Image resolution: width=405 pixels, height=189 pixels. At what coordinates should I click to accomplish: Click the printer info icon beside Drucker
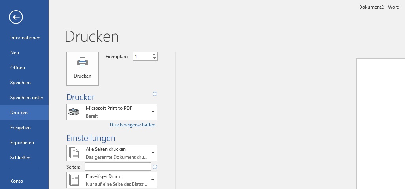(155, 94)
